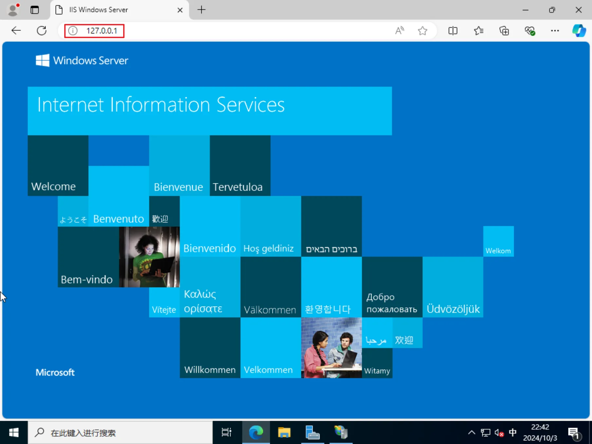Add this page to favorites star

coord(422,31)
